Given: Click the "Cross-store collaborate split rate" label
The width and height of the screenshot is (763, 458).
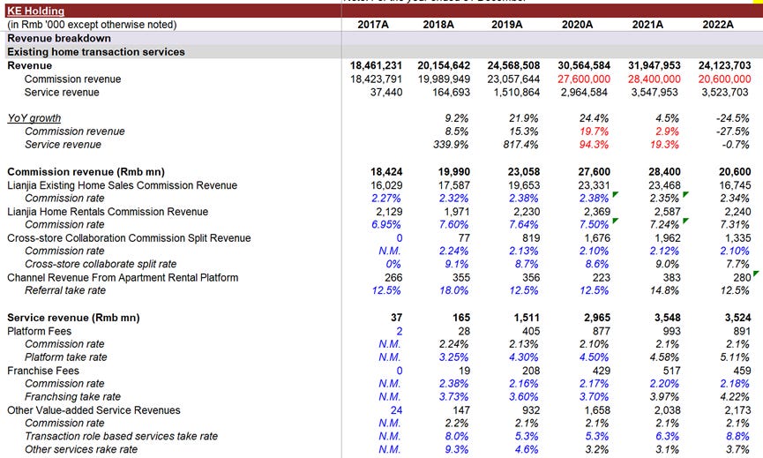Looking at the screenshot, I should pyautogui.click(x=101, y=264).
